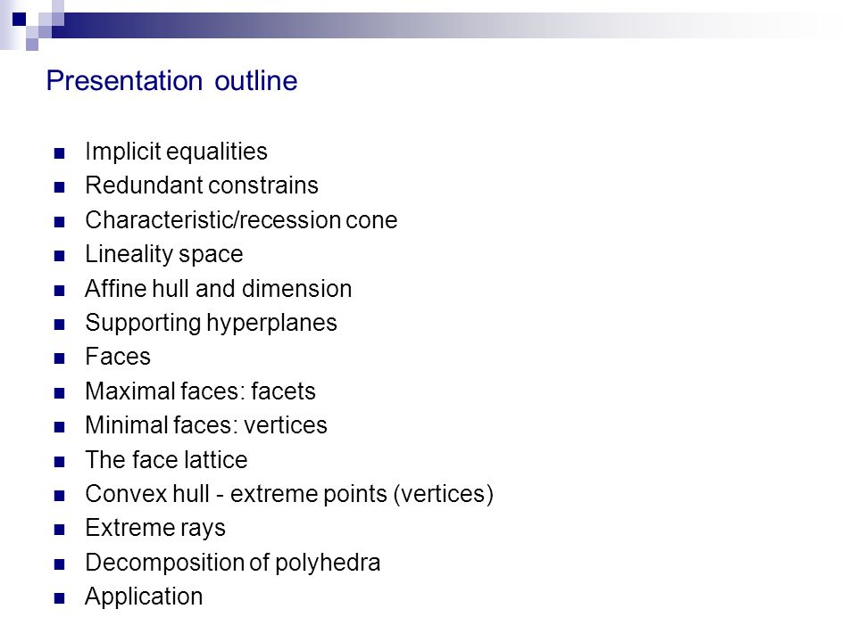Click the square bullet beside Application
857x642 pixels.
tap(60, 599)
